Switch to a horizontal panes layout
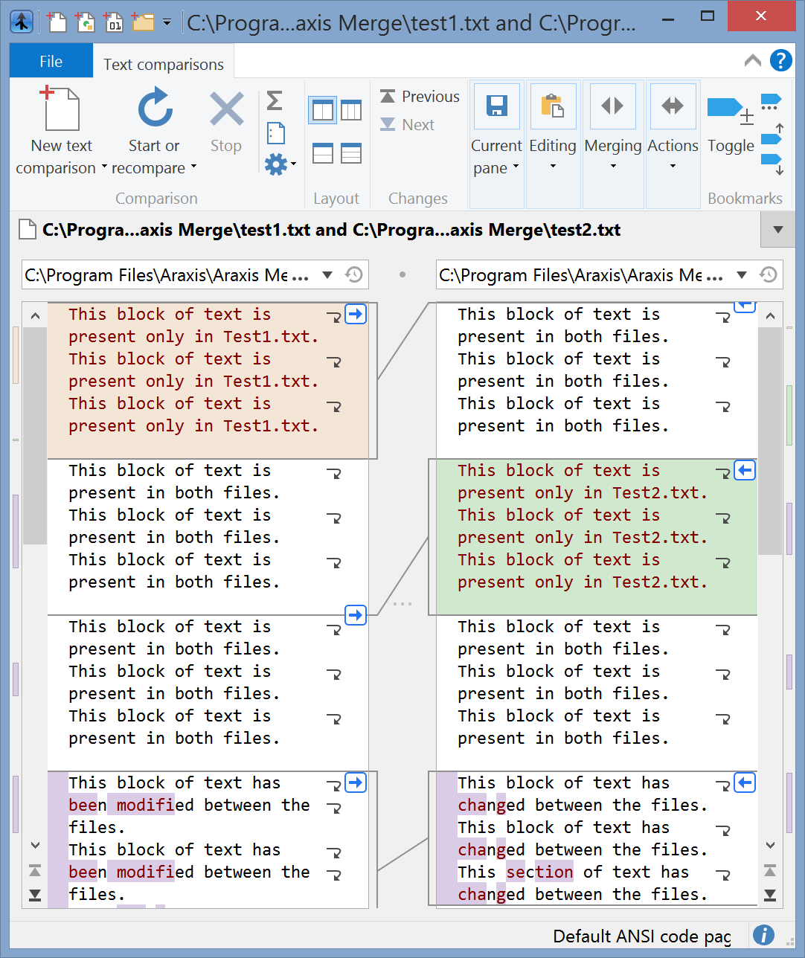This screenshot has width=805, height=958. [x=322, y=153]
